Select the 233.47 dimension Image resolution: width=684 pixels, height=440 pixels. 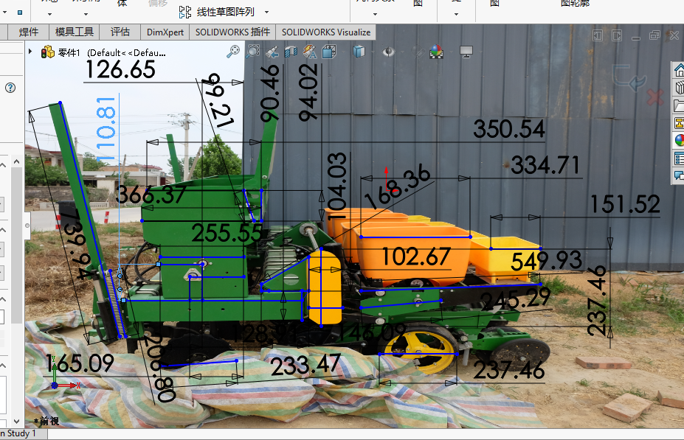click(x=305, y=365)
